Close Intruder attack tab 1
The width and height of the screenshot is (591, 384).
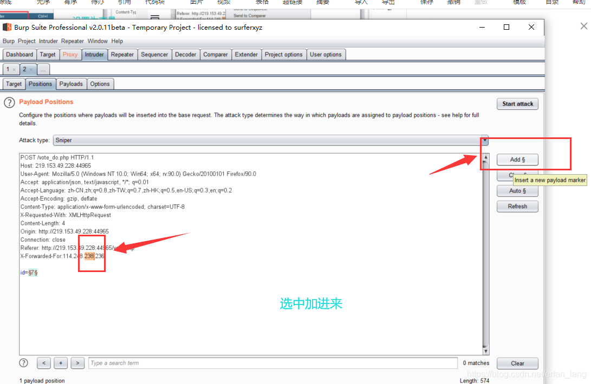click(x=14, y=70)
